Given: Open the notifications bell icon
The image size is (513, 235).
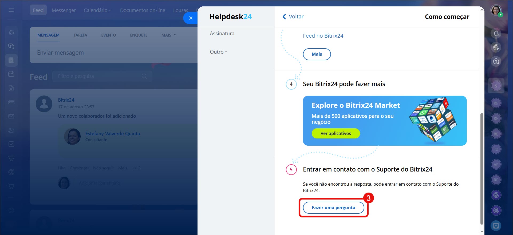Looking at the screenshot, I should (x=496, y=34).
